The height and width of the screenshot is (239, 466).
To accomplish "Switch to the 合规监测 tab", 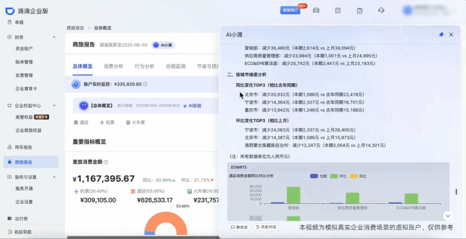I will click(x=176, y=66).
